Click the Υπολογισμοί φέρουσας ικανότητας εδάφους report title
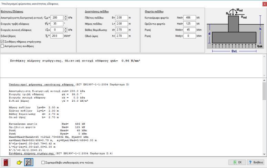Image resolution: width=267 pixels, height=168 pixels. [x=41, y=85]
